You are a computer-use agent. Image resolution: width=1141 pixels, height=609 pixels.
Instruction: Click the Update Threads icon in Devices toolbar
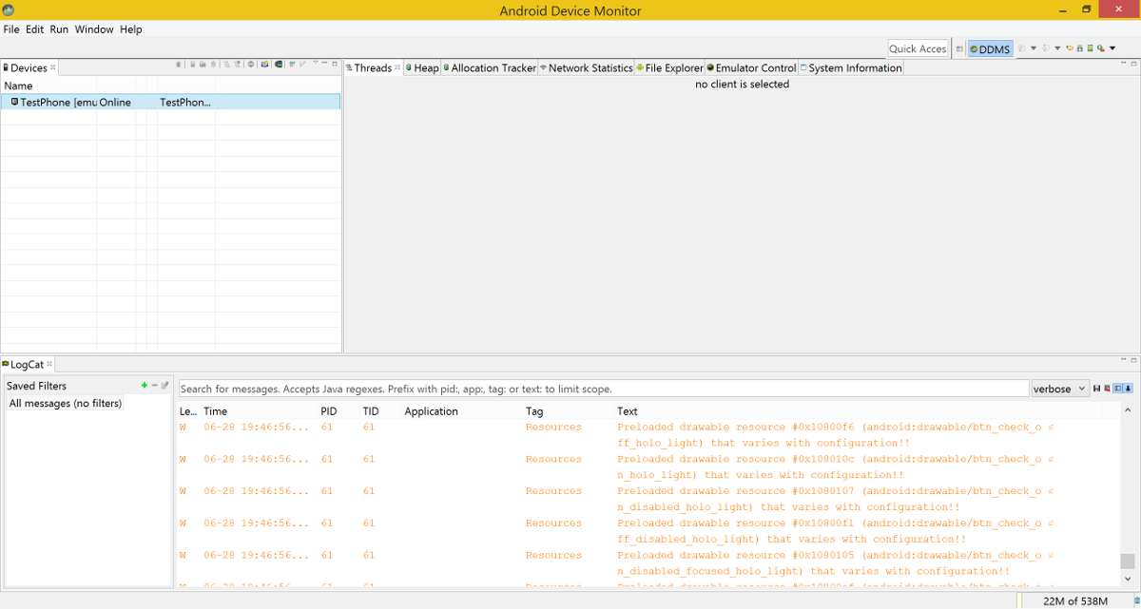point(226,65)
